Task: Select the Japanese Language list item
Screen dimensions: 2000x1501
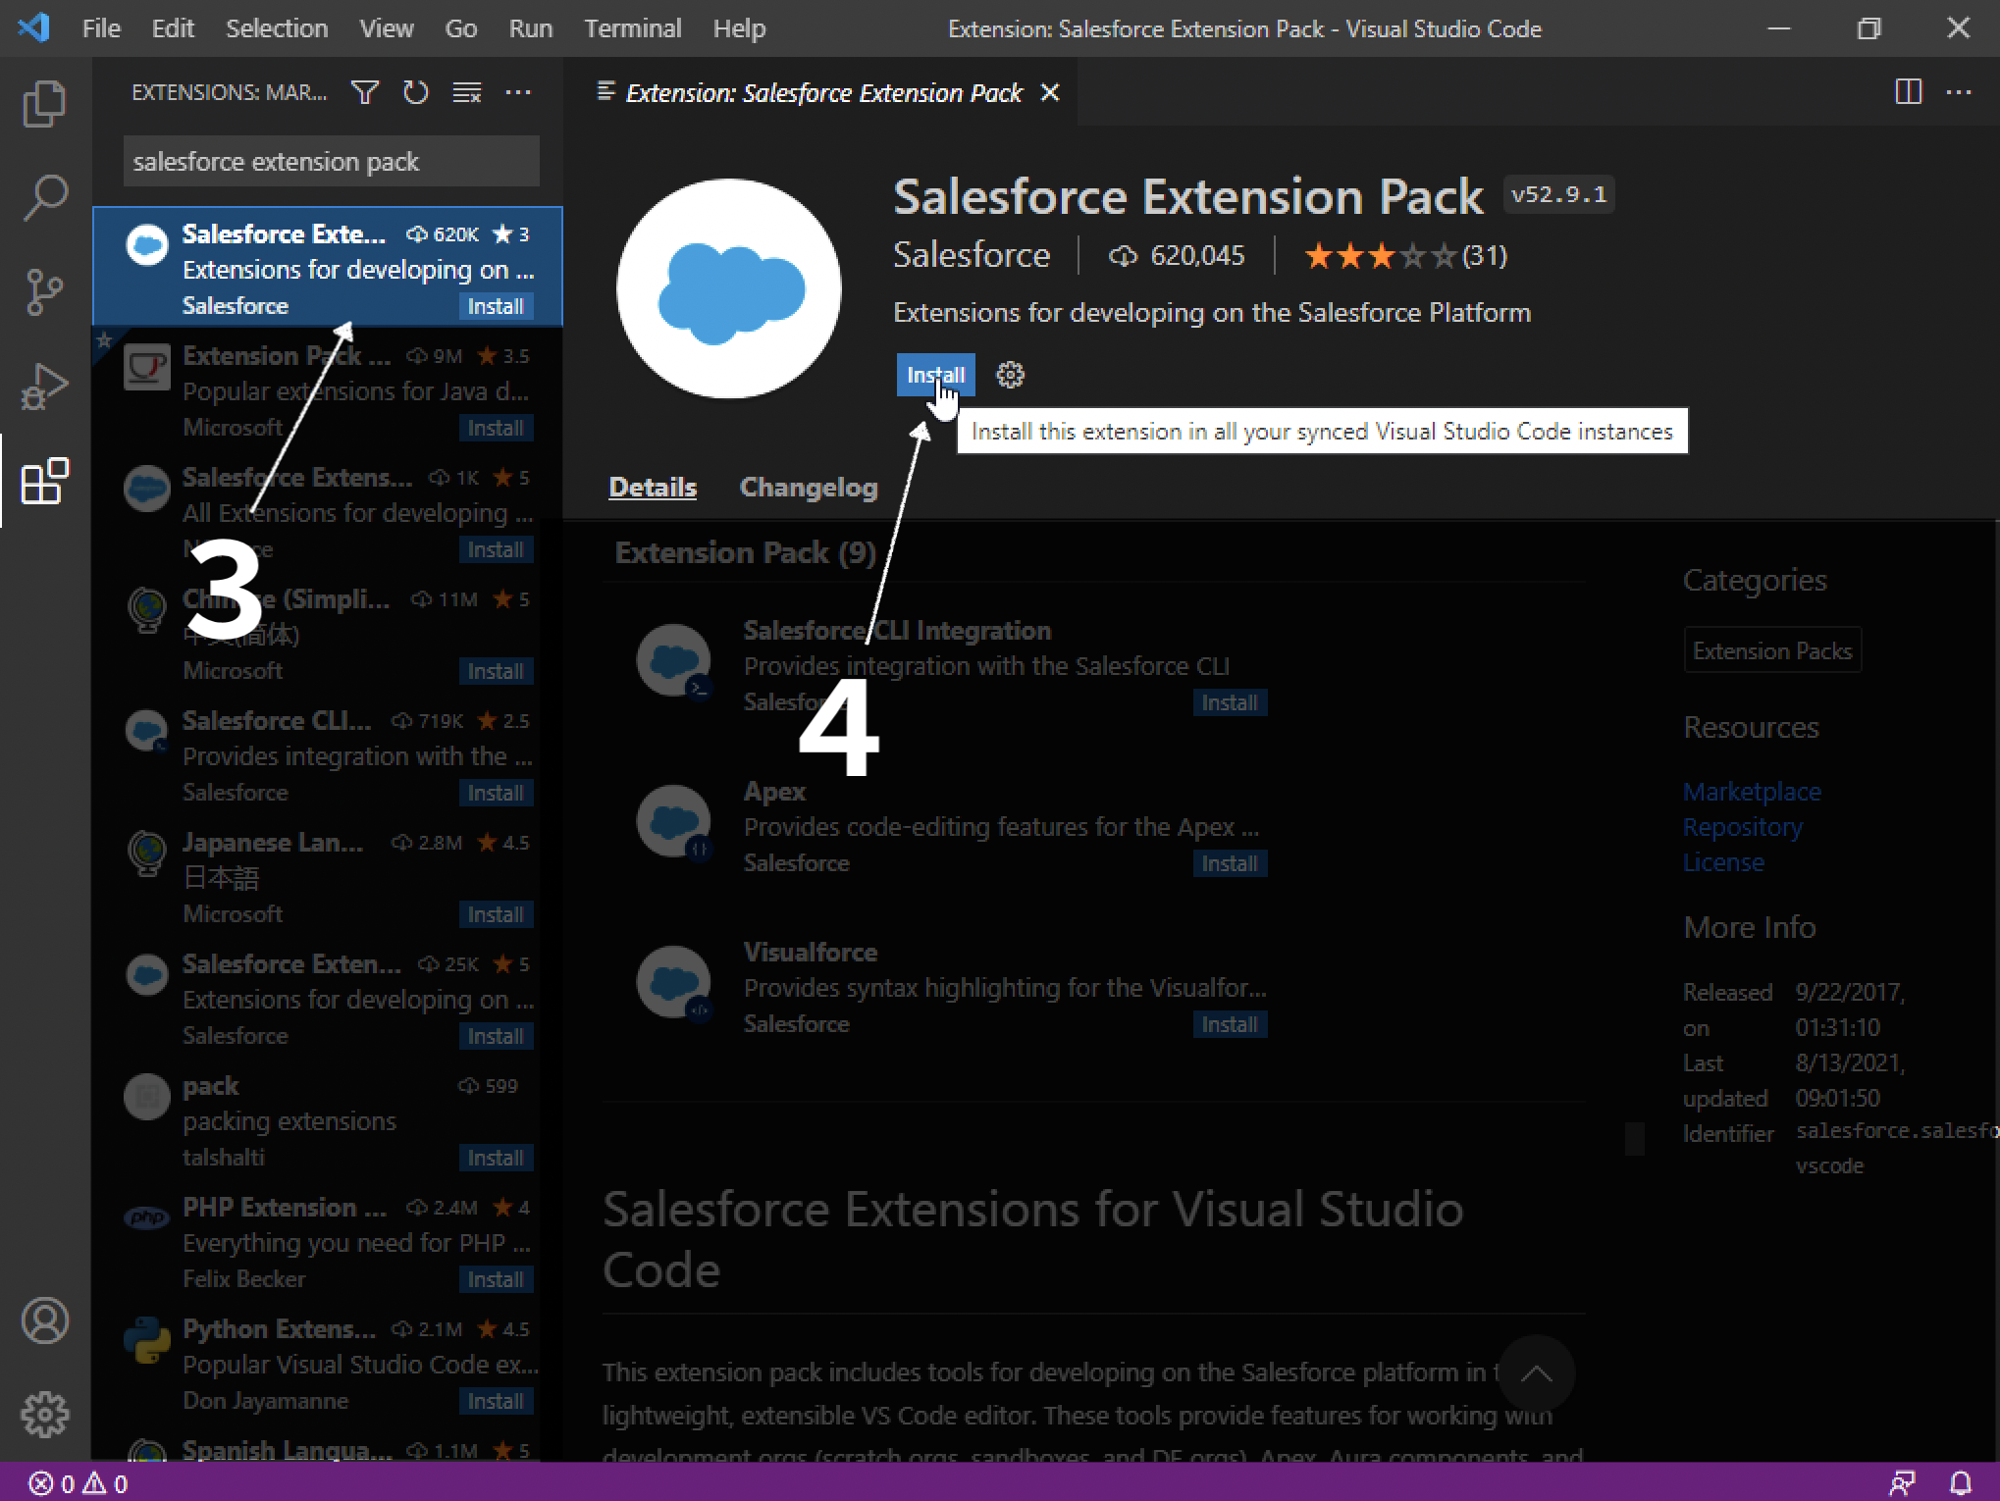Action: [x=328, y=877]
